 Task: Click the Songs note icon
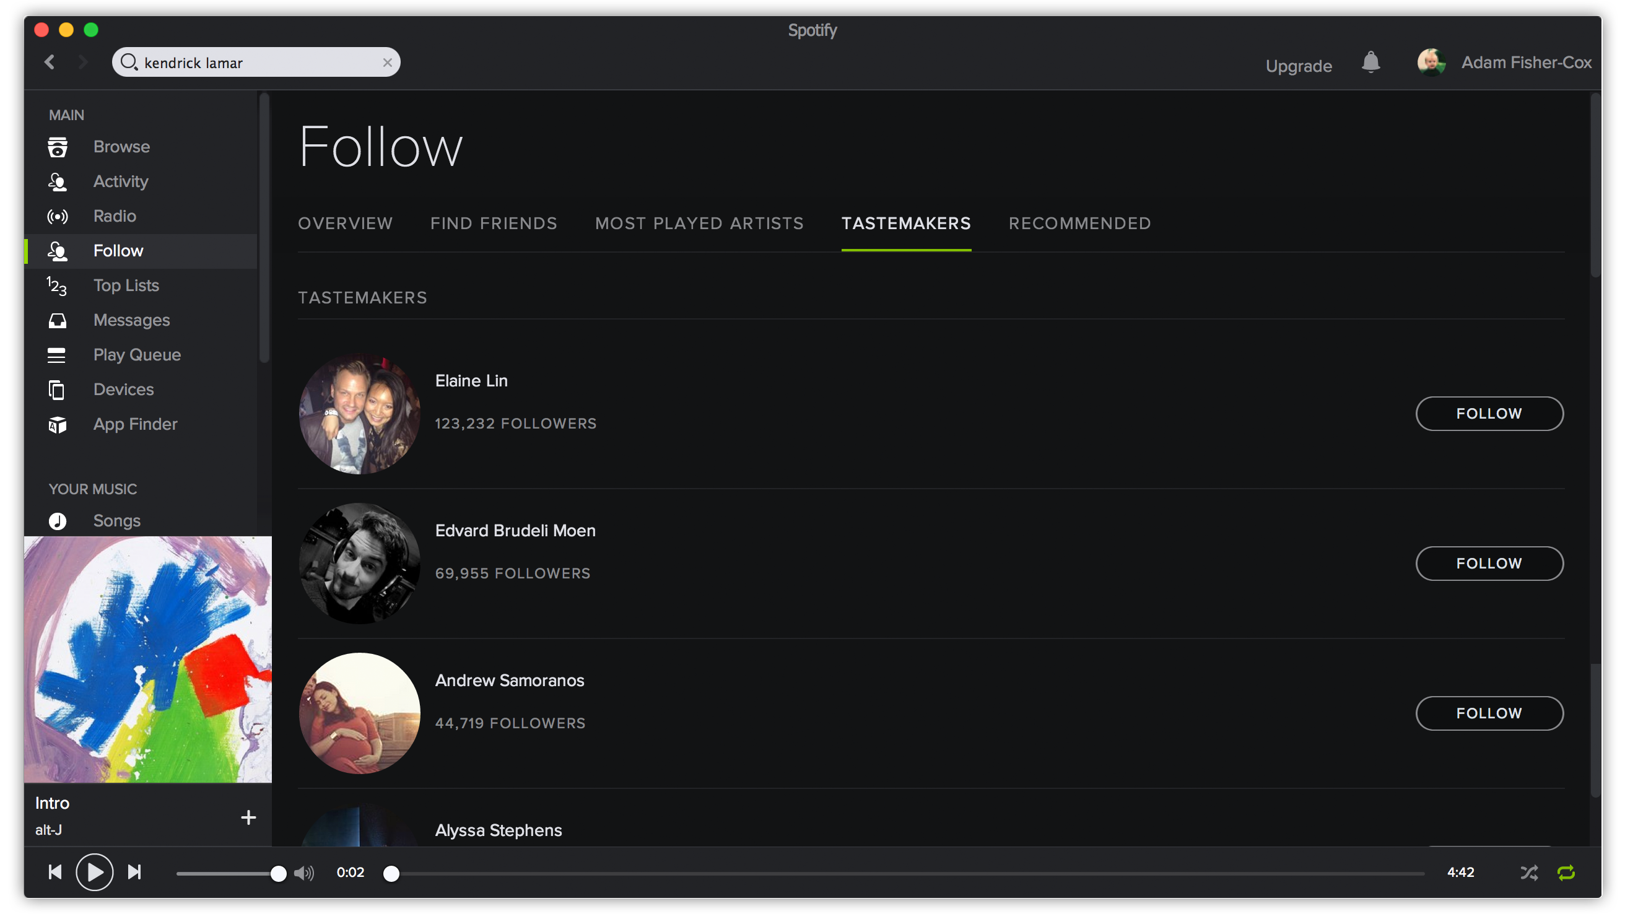click(x=58, y=521)
